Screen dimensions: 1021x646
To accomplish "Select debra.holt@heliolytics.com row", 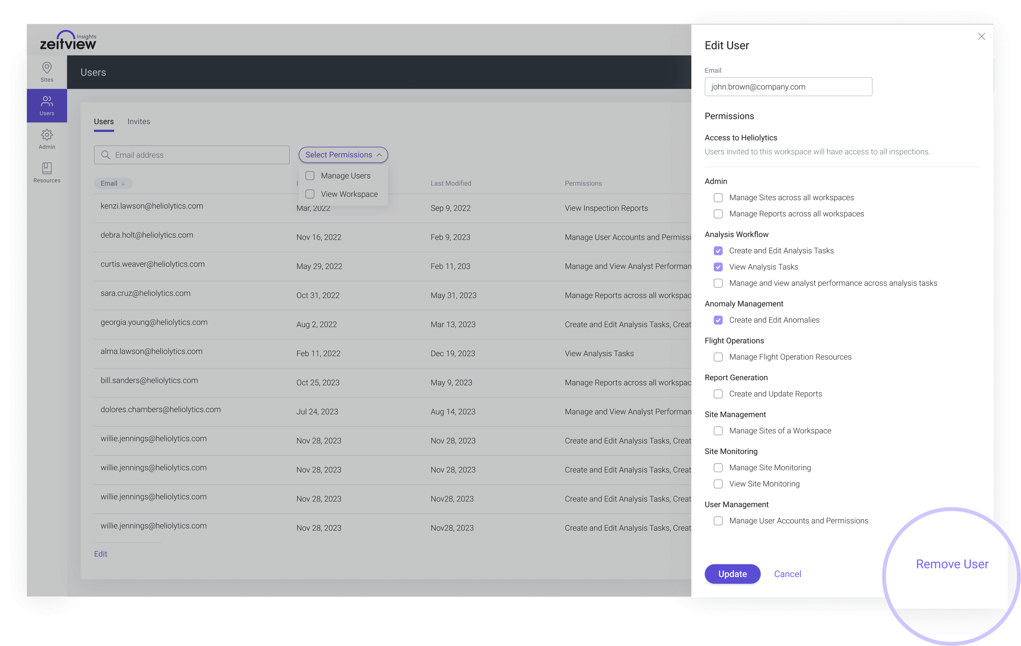I will click(393, 237).
